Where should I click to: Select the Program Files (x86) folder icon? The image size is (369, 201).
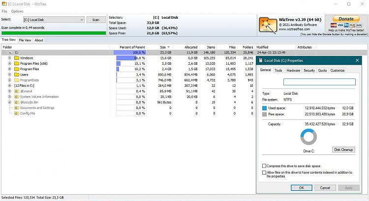pos(16,64)
